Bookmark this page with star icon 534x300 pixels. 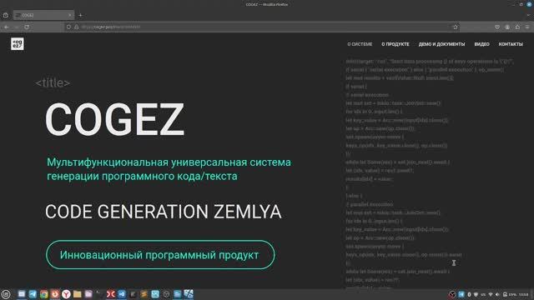point(456,27)
